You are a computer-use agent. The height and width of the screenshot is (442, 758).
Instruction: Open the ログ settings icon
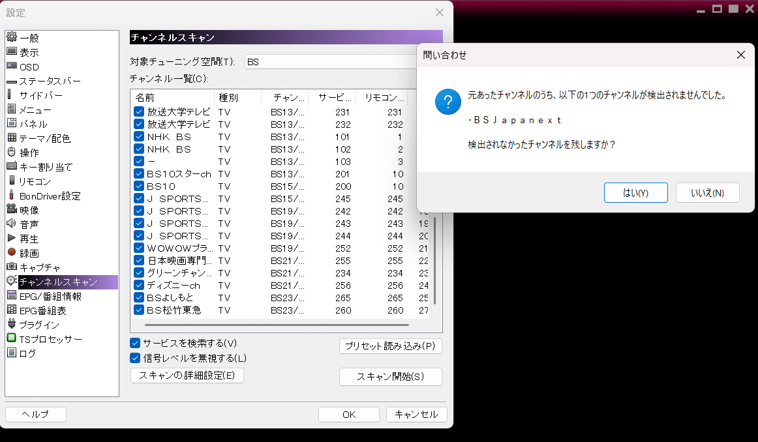point(10,353)
